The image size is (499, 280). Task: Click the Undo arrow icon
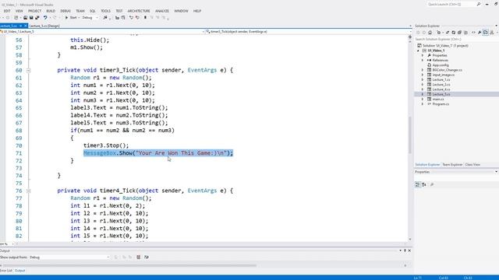pyautogui.click(x=45, y=18)
